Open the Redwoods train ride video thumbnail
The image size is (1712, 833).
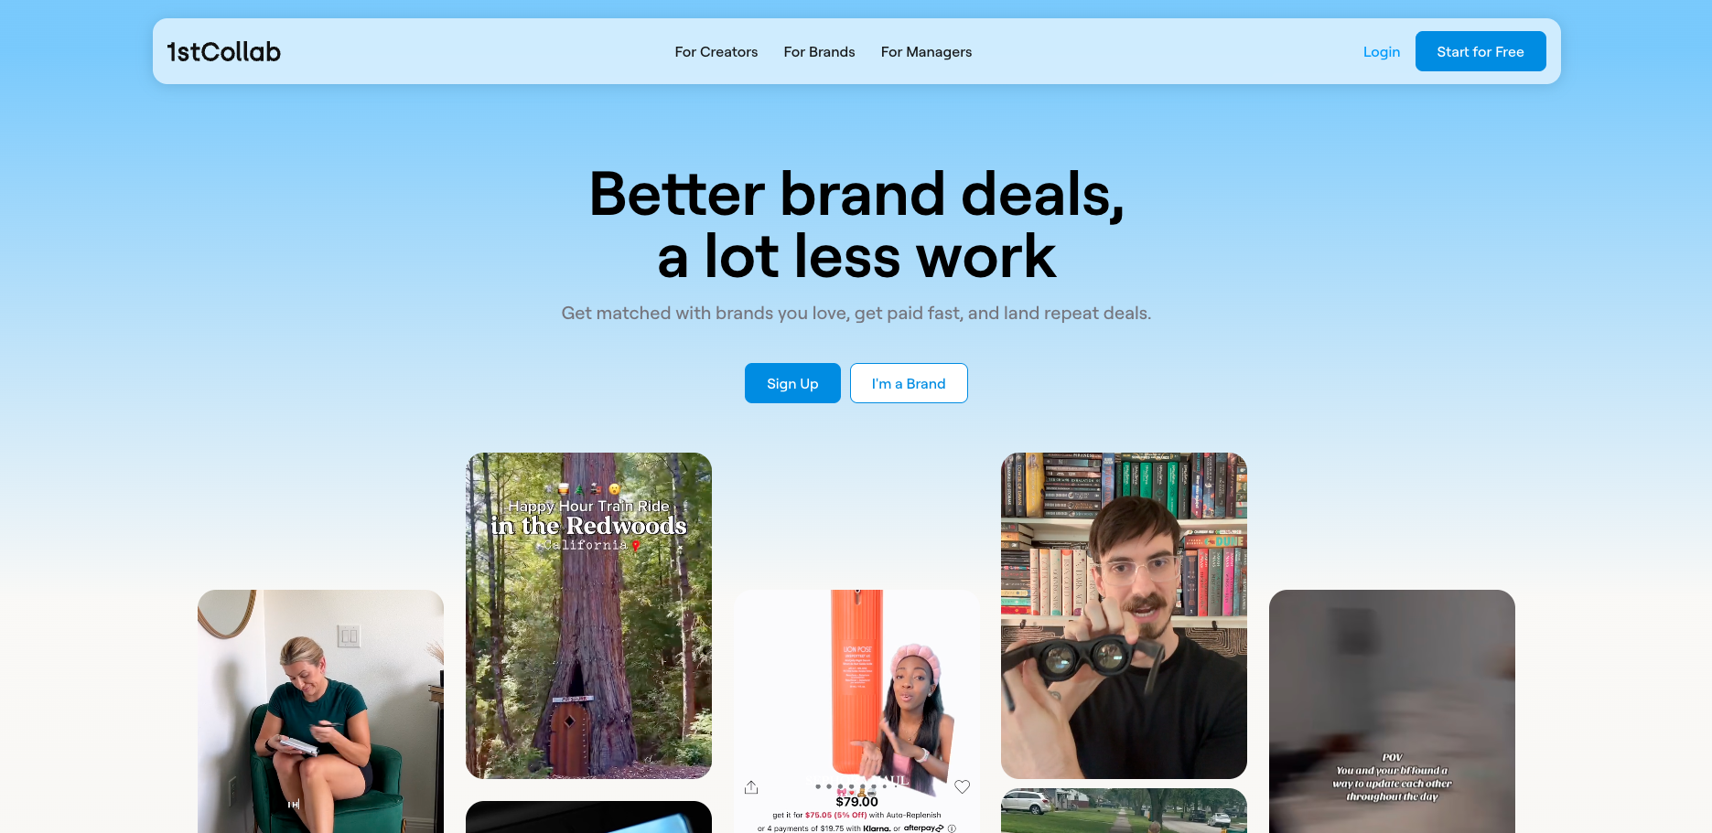[588, 615]
